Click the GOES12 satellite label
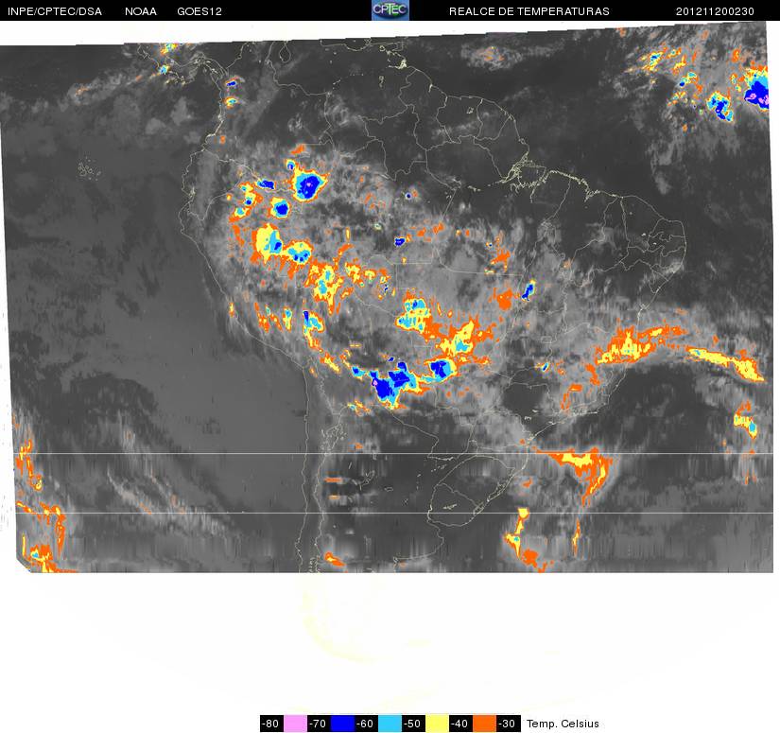 (x=199, y=11)
